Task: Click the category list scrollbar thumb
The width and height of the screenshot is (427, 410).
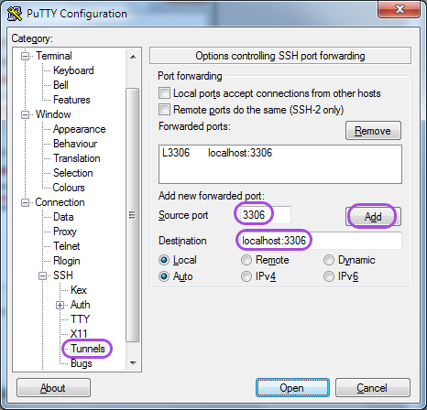Action: (x=133, y=215)
